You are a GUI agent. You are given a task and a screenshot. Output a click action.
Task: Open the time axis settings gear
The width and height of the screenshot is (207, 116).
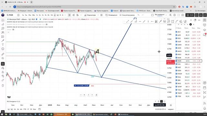pyautogui.click(x=171, y=105)
